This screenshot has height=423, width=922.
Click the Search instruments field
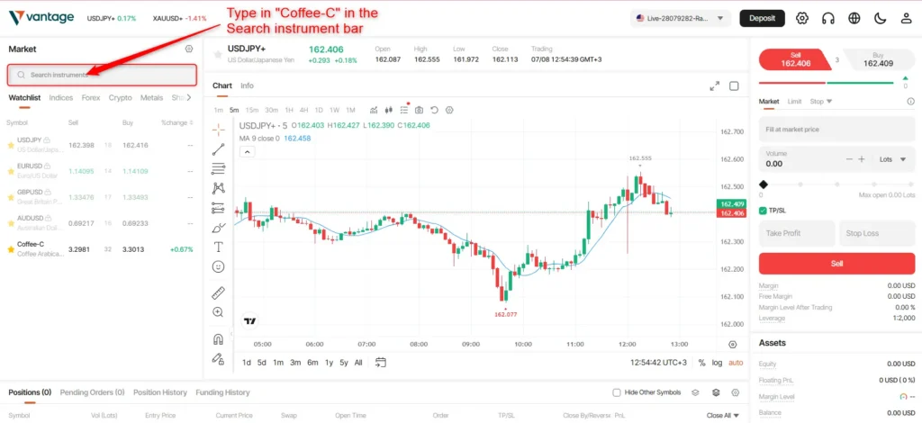[x=102, y=75]
